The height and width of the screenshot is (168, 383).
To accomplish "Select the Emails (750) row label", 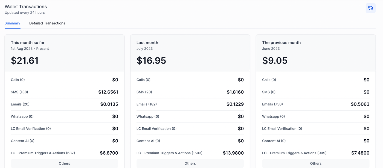I will (272, 104).
